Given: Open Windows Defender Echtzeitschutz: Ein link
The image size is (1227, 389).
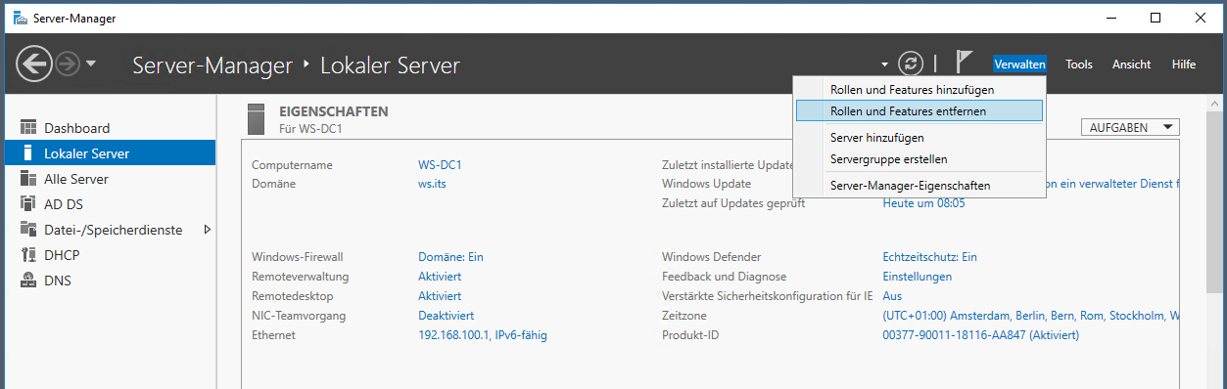Looking at the screenshot, I should tap(929, 257).
